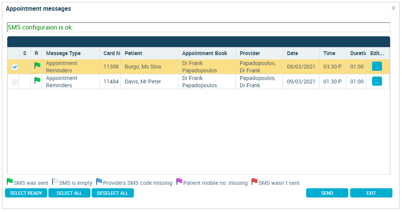This screenshot has height=212, width=402.
Task: Click appointment book cell in Davis row
Action: pyautogui.click(x=207, y=82)
